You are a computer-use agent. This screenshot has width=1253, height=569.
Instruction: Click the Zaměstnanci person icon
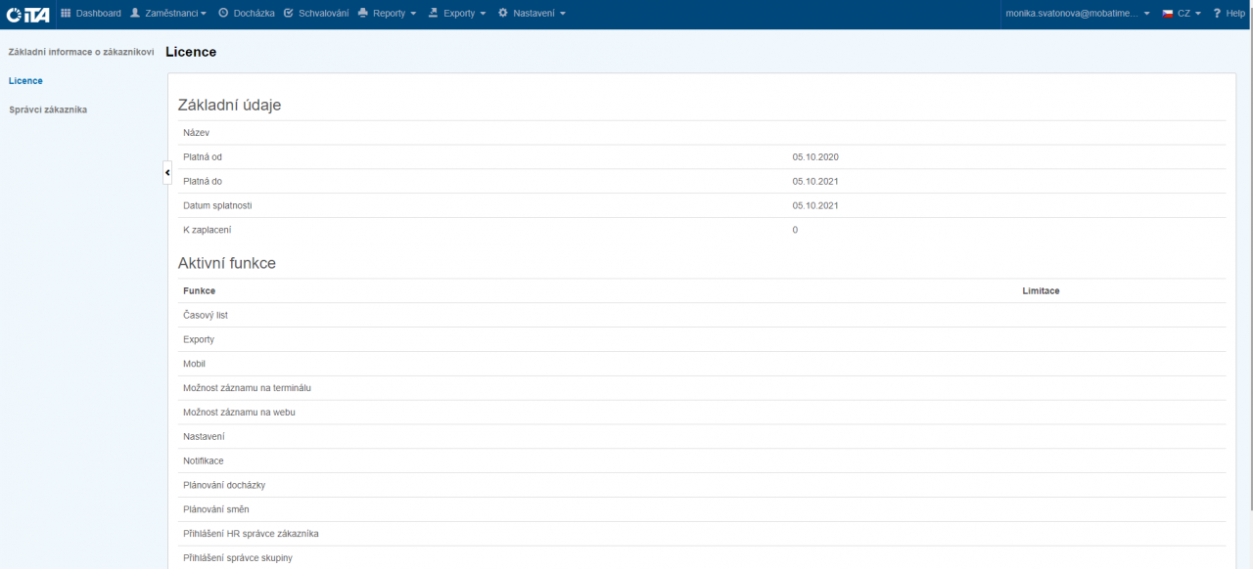(x=135, y=14)
